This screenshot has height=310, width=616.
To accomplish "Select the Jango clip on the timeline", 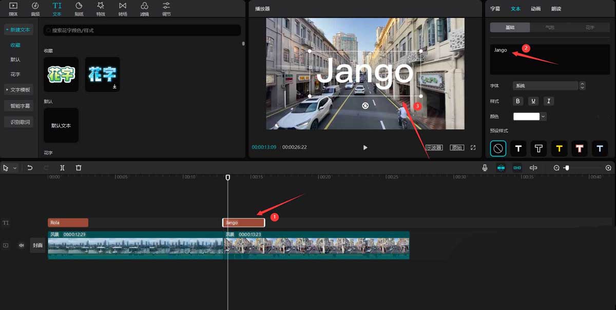I will (x=243, y=222).
